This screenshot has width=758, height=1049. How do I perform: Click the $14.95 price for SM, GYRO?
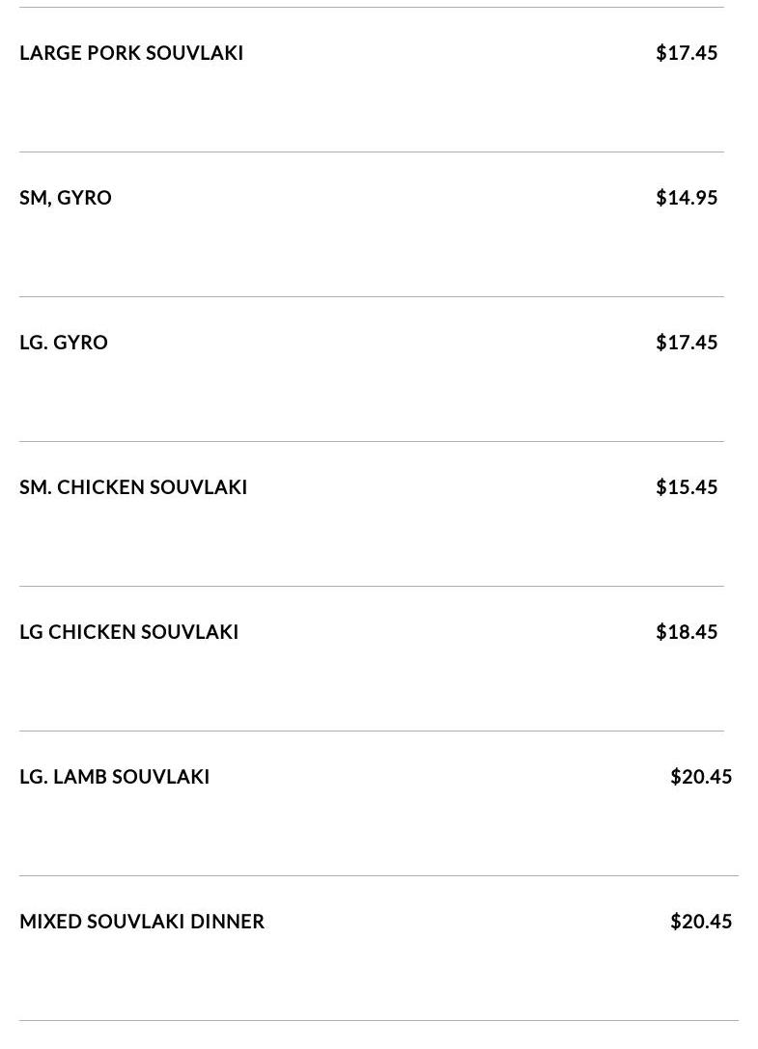pyautogui.click(x=687, y=198)
